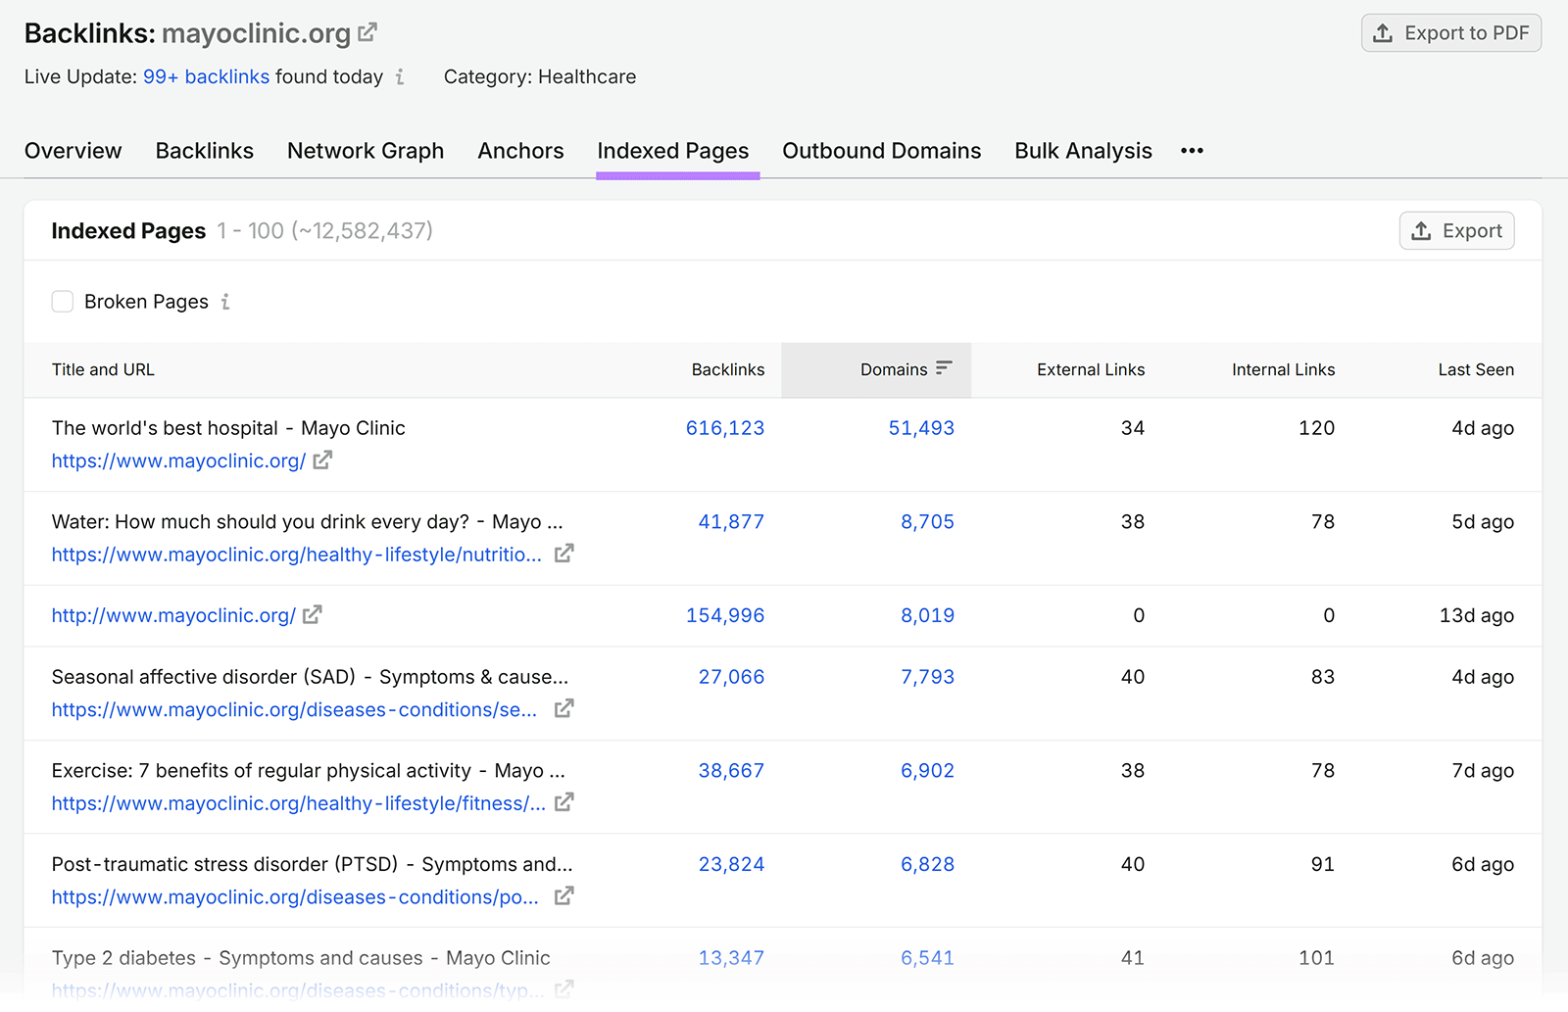
Task: Click the sort icon in Domains column
Action: tap(944, 368)
